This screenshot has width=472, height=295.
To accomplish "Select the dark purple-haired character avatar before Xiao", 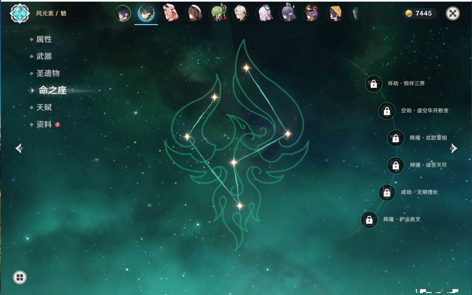I will [123, 13].
